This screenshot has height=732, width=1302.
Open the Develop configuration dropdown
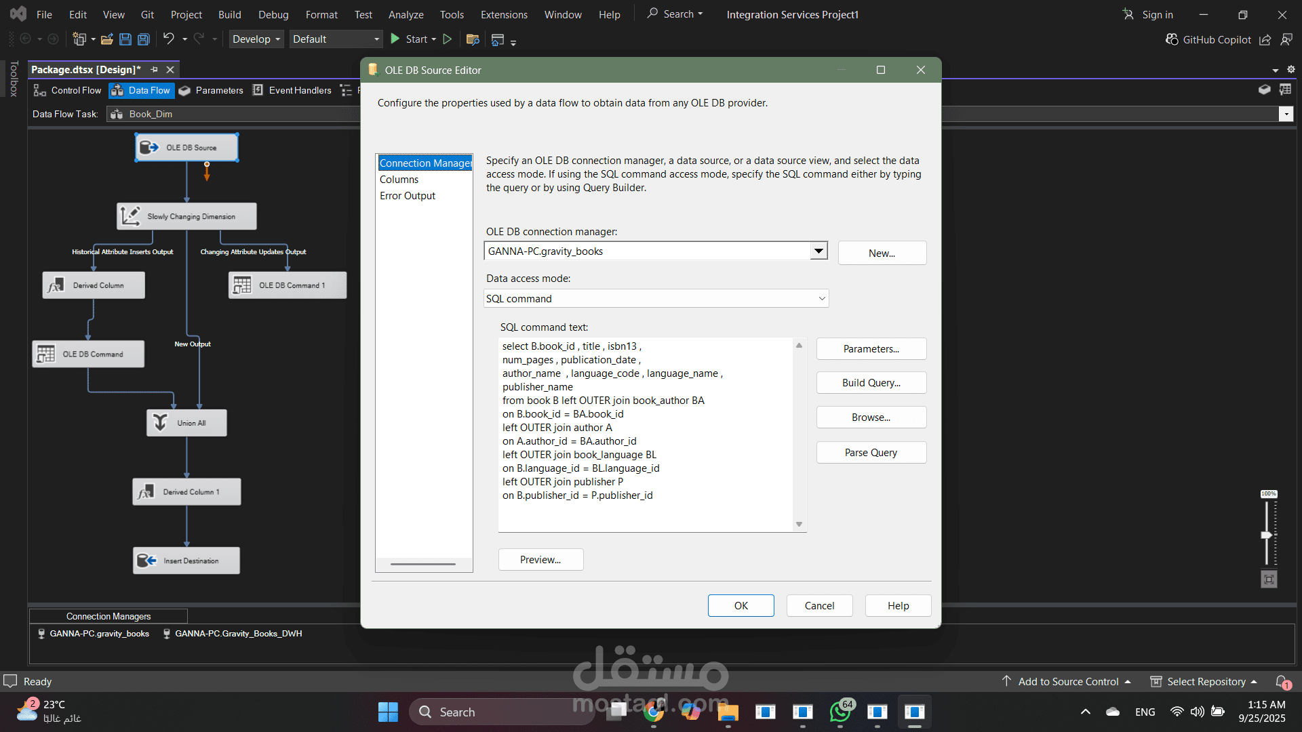coord(256,39)
